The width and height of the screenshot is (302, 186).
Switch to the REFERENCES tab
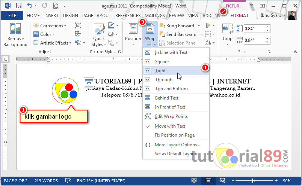click(x=128, y=16)
